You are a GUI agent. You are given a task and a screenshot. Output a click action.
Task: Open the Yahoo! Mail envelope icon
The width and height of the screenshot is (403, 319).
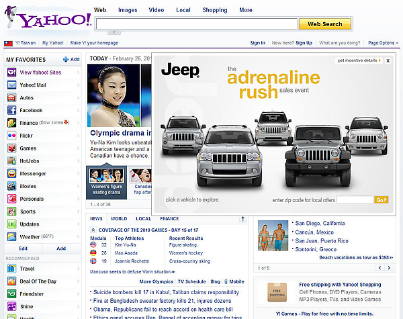pyautogui.click(x=12, y=85)
